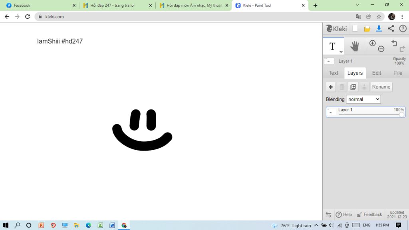Switch to the File tab

coord(398,73)
